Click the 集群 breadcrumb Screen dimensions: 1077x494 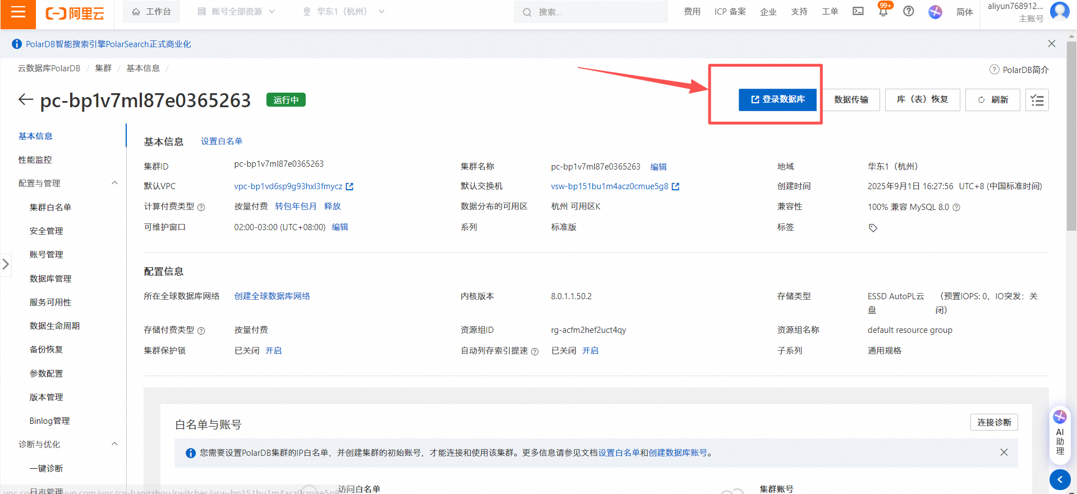point(103,68)
